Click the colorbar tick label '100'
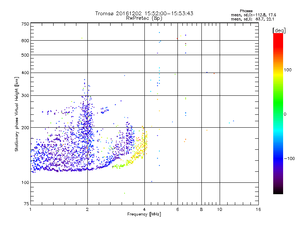The width and height of the screenshot is (304, 228). coord(288,70)
